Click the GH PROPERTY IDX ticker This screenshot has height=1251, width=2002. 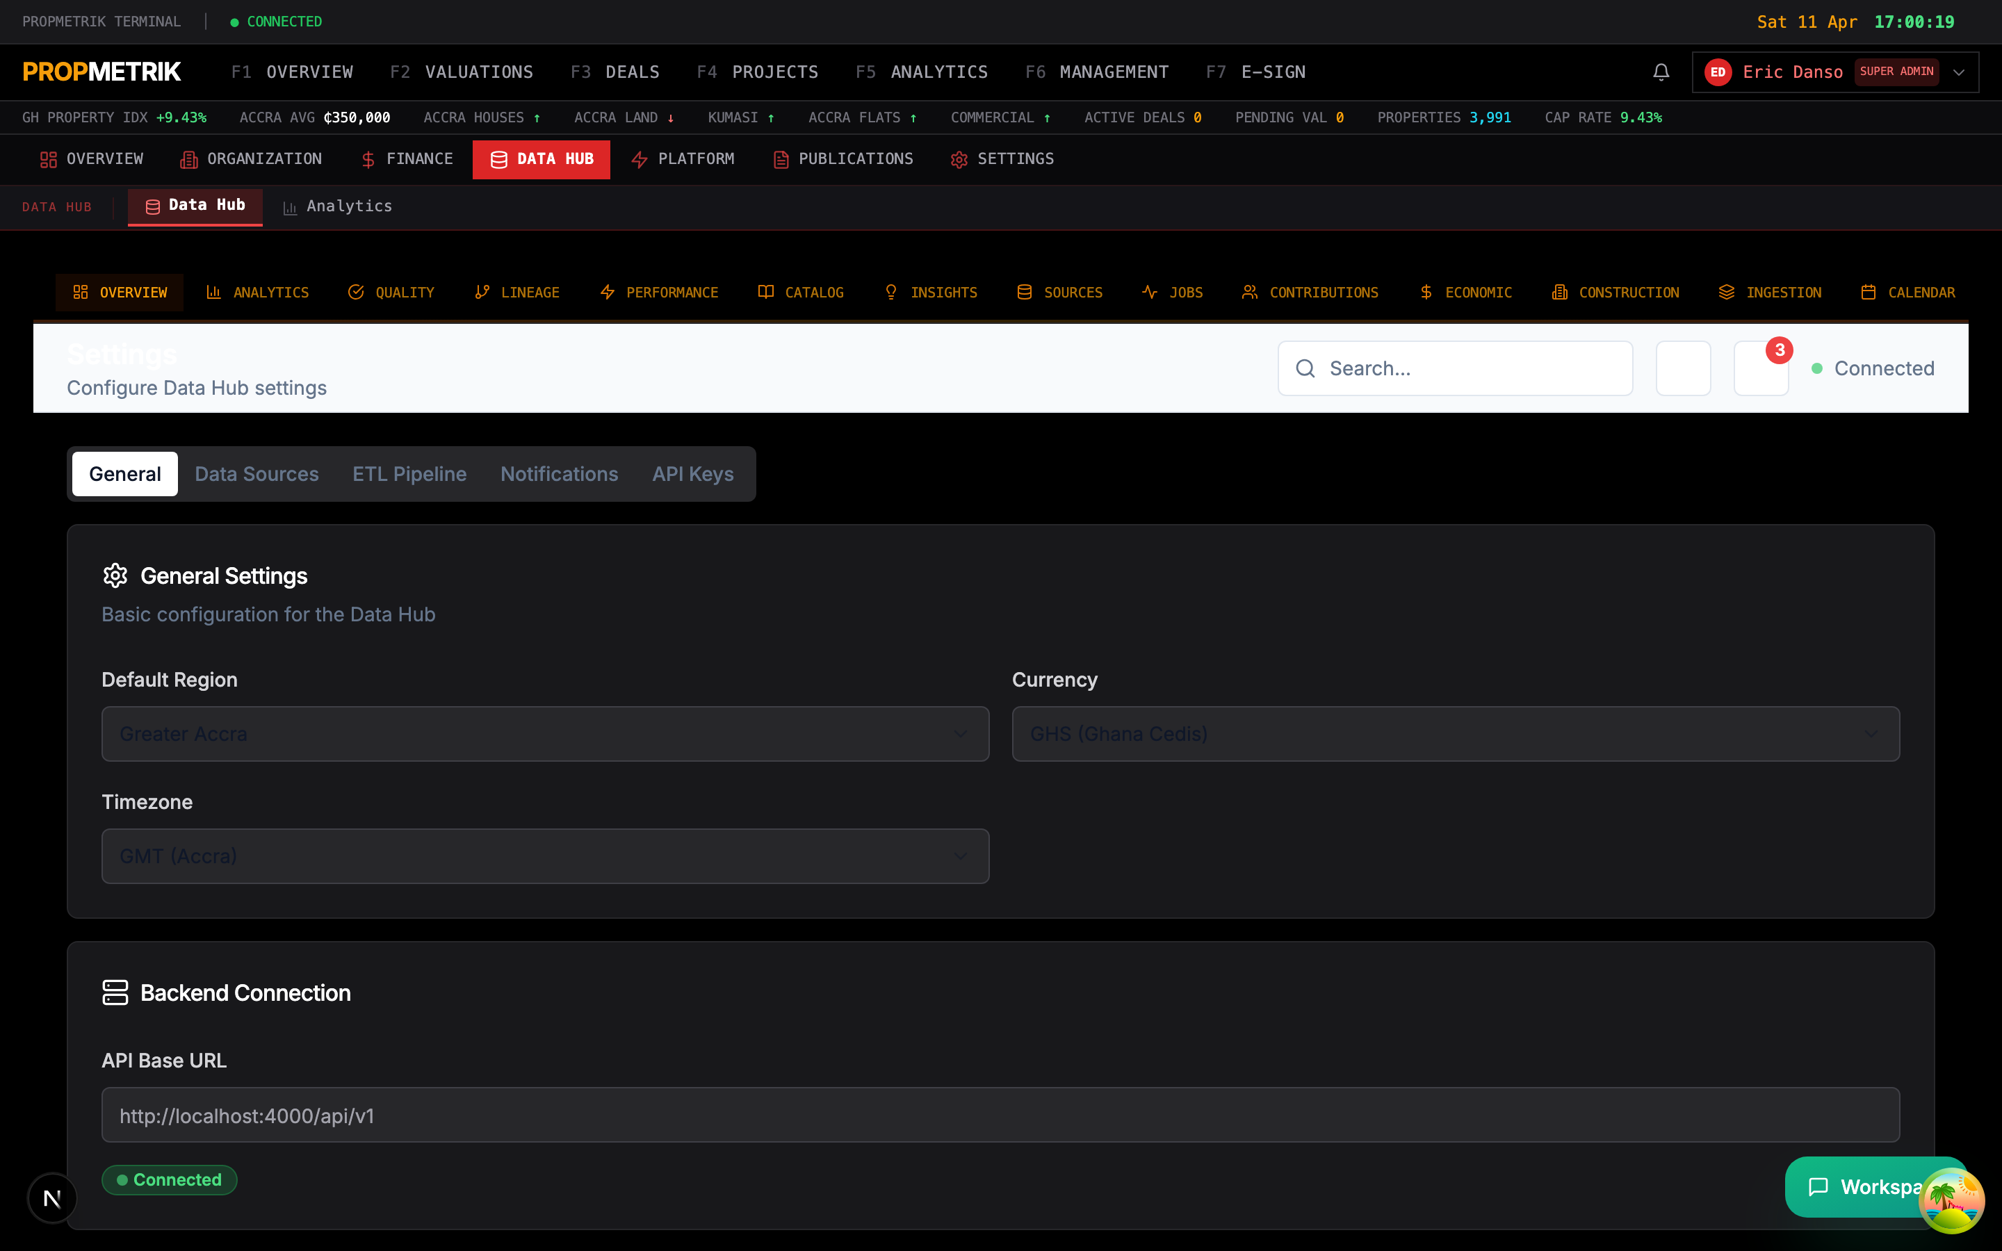114,117
